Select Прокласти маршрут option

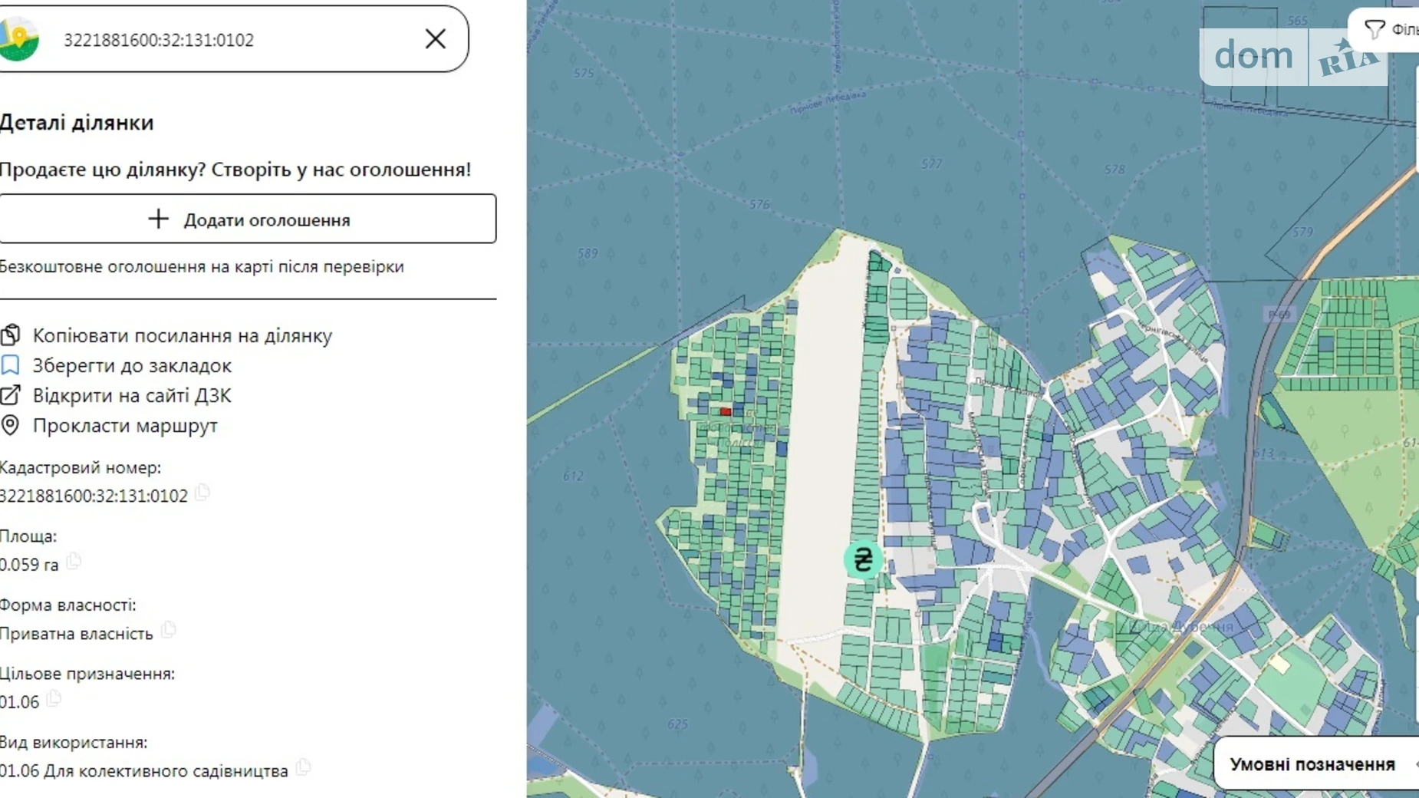[125, 426]
